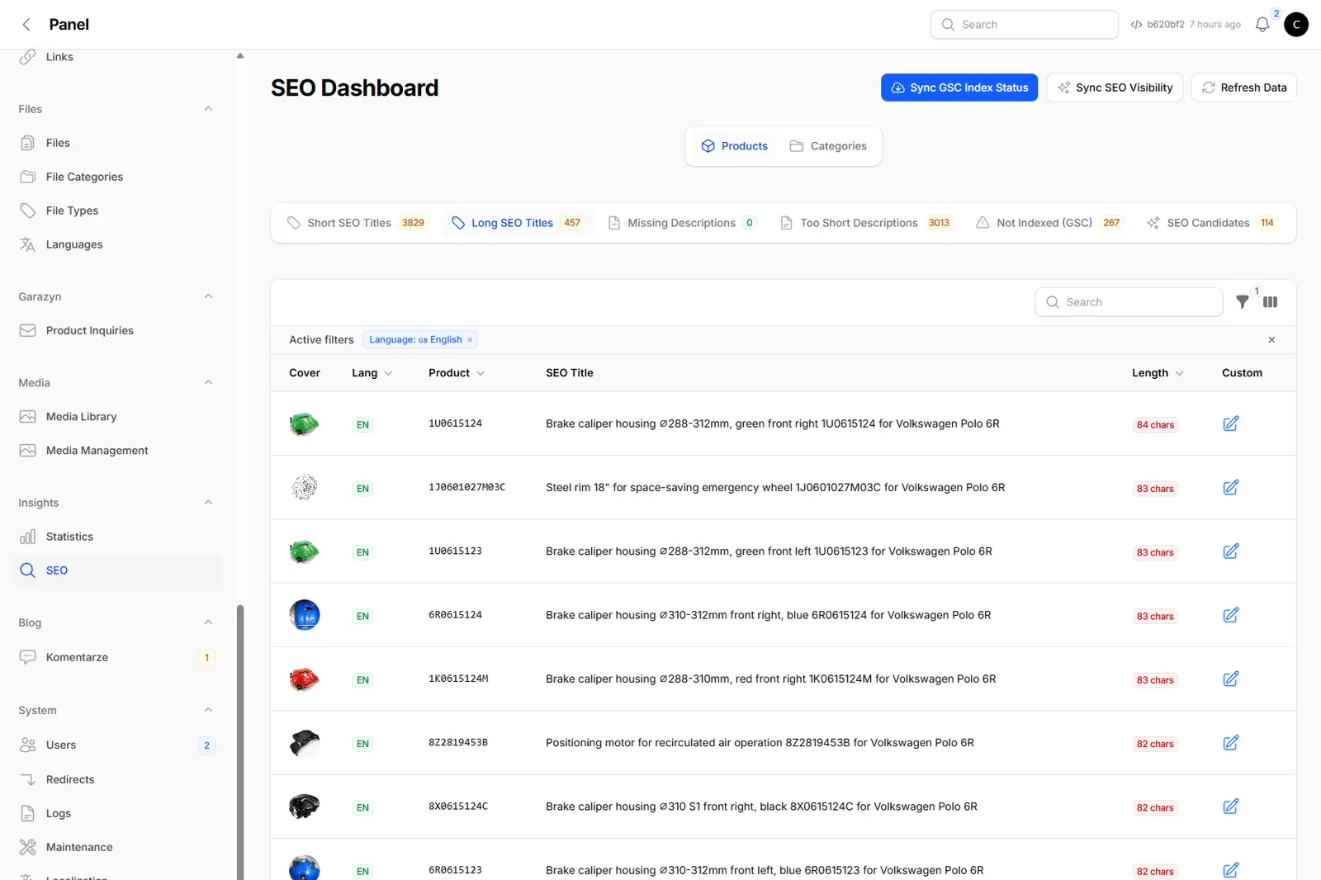Click the table filter funnel icon
The image size is (1321, 880).
tap(1242, 302)
